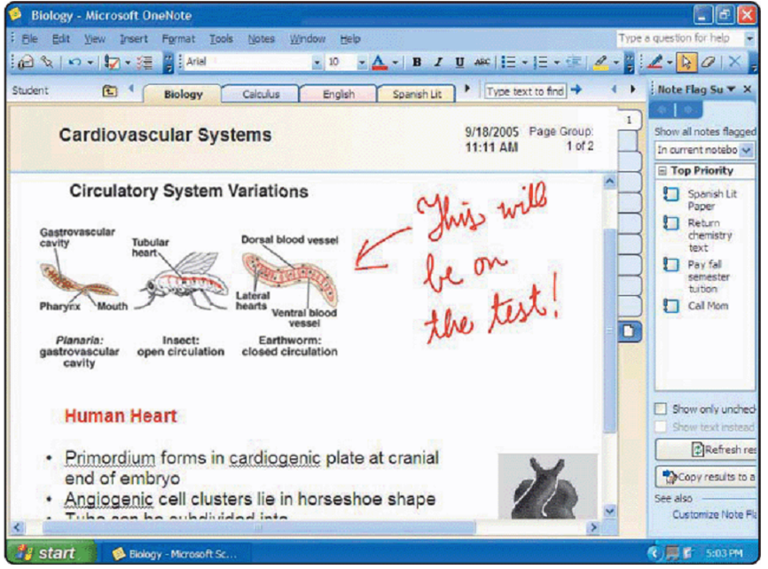Screen dimensions: 768x569
Task: Apply underline with the U icon
Action: [x=459, y=63]
